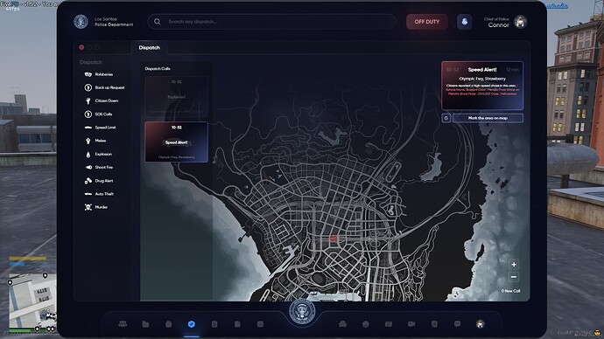Open the camera icon in bottom dock
The height and width of the screenshot is (339, 604).
(411, 324)
